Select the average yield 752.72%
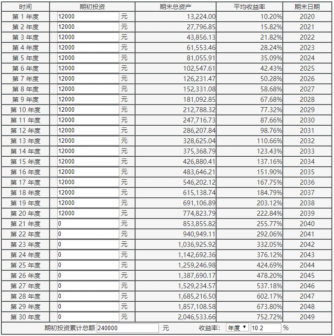 pyautogui.click(x=270, y=317)
